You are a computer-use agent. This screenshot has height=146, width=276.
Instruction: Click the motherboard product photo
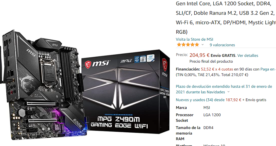44,85
